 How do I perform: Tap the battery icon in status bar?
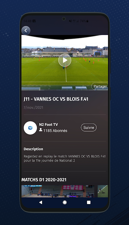(x=87, y=21)
